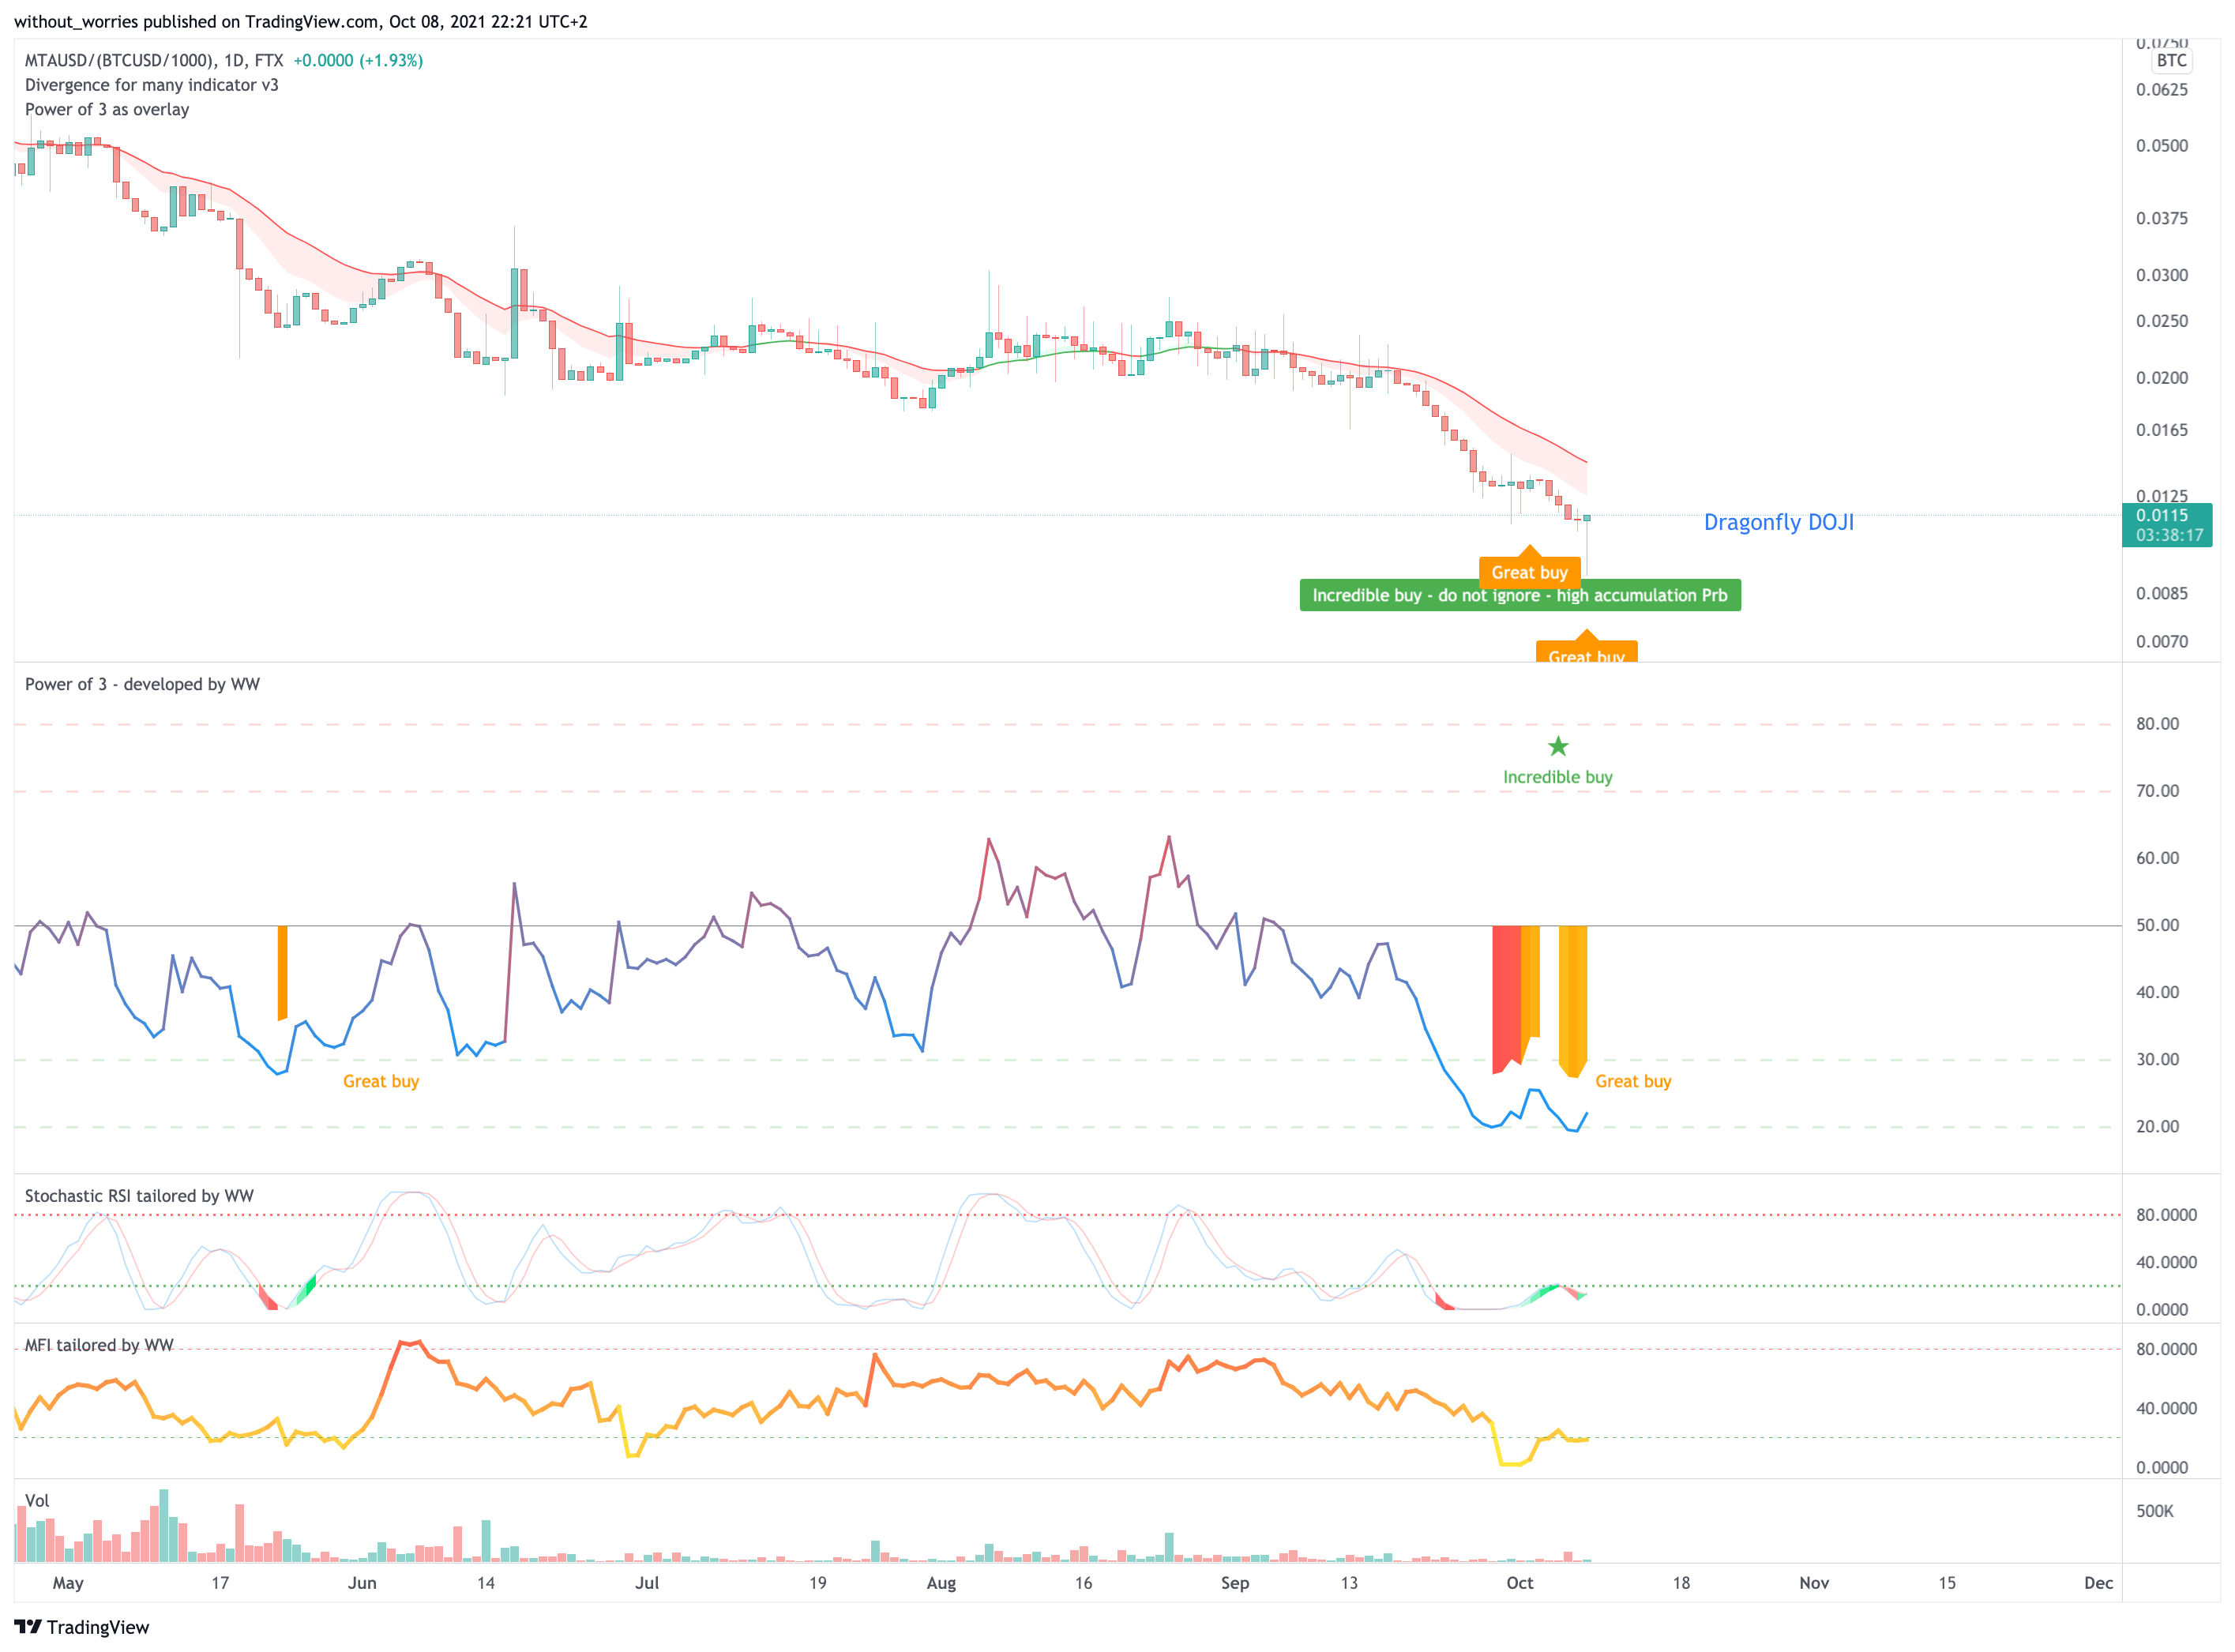Click 'Power of 3 as overlay' legend
Screen dimensions: 2235x1652
click(x=107, y=109)
